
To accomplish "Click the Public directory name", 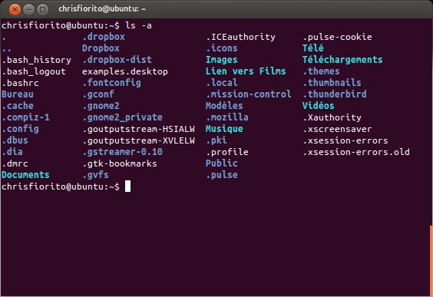I will (222, 163).
